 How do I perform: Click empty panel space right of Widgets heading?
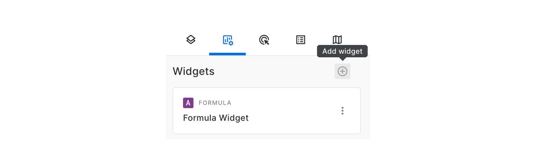(x=275, y=71)
